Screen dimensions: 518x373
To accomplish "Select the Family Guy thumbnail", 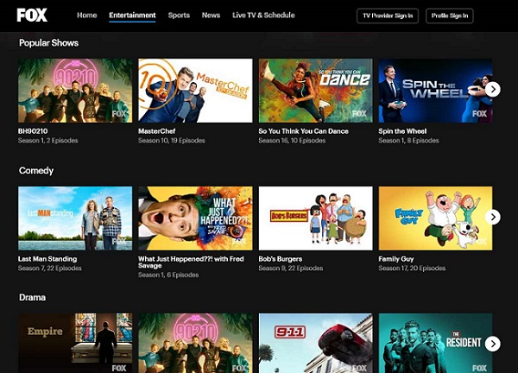I will [x=435, y=218].
